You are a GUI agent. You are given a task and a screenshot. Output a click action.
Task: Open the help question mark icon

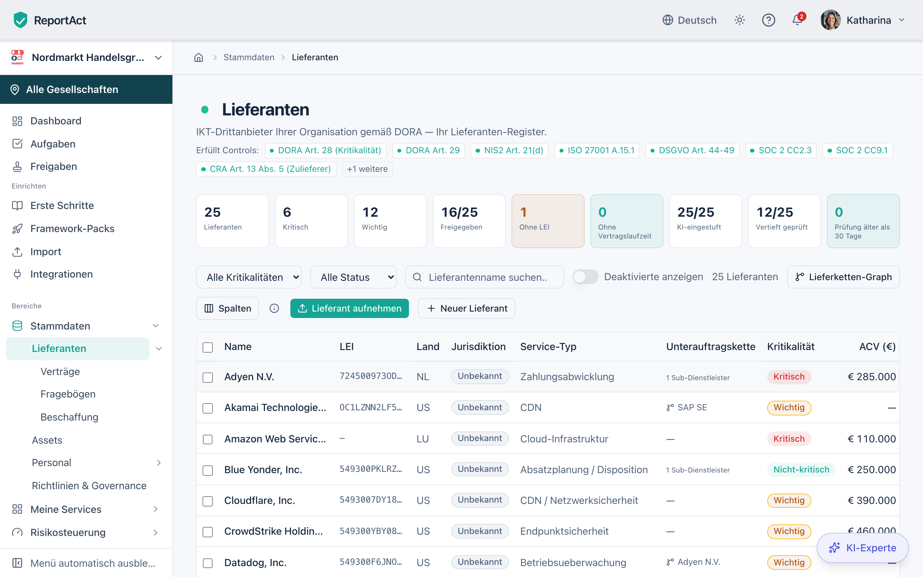click(768, 20)
